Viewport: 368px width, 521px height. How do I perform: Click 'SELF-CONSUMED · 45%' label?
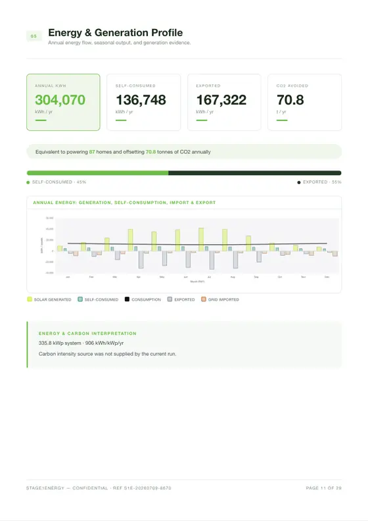pyautogui.click(x=59, y=182)
